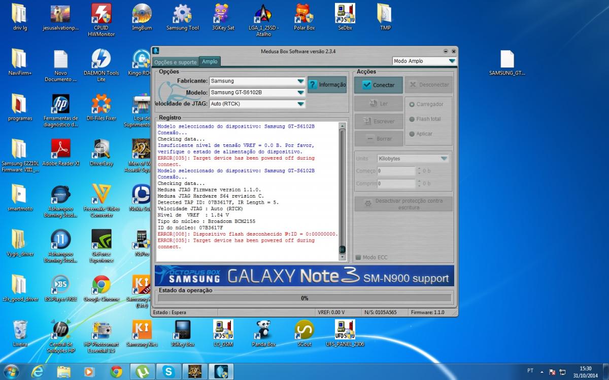609x380 pixels.
Task: Click the operation progress bar at 0%
Action: [304, 298]
